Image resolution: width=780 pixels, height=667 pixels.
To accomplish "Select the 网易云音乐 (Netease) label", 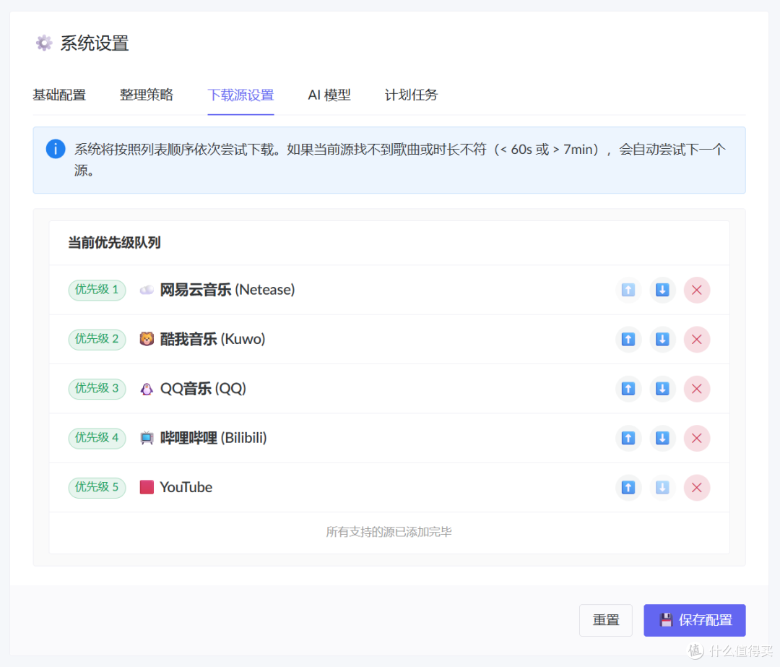I will 227,290.
